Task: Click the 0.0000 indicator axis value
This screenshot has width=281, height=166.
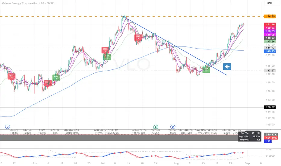Action: 270,156
